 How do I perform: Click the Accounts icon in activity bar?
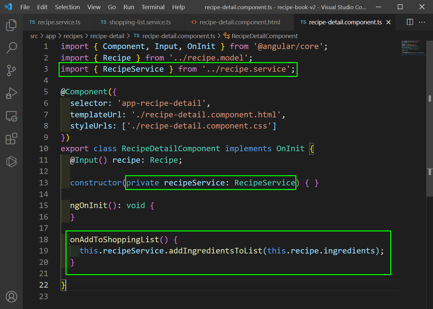[x=11, y=297]
